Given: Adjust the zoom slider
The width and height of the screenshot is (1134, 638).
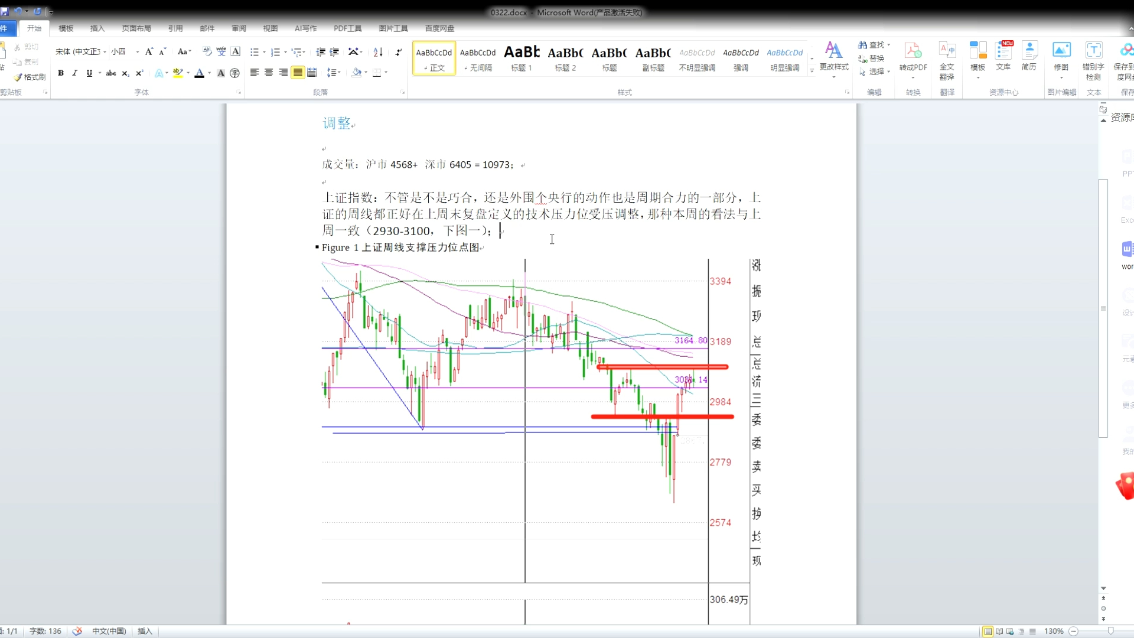Looking at the screenshot, I should click(1110, 632).
